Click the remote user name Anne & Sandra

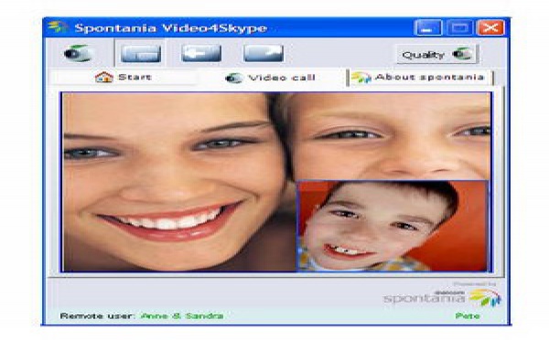pyautogui.click(x=182, y=316)
